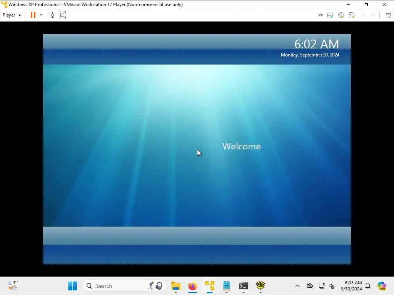Open the muted volume tray icon

(332, 286)
